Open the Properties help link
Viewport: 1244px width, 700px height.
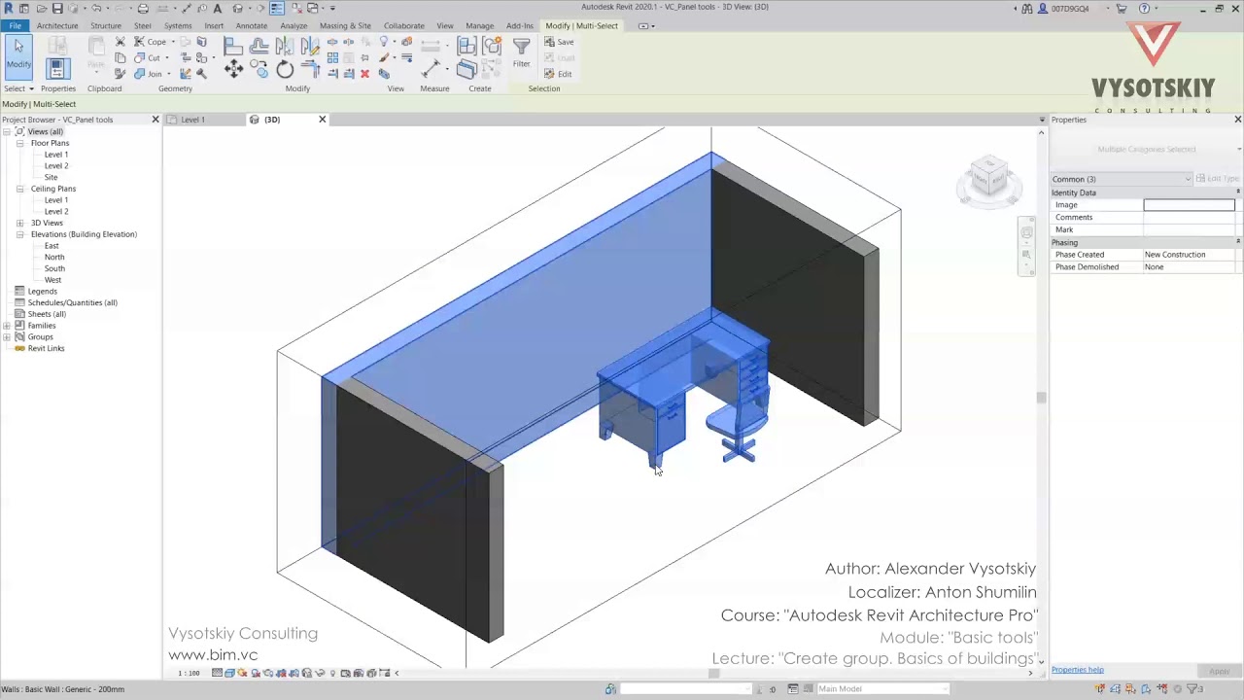(x=1077, y=670)
